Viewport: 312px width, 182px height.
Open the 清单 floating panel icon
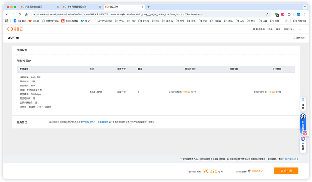[x=303, y=104]
